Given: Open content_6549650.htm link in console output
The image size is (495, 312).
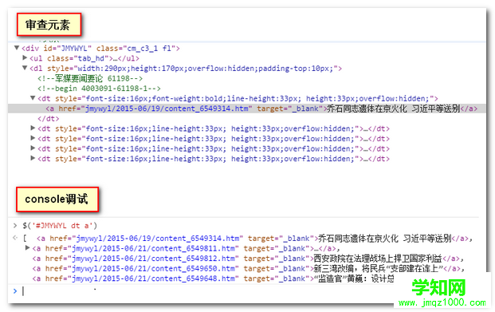Looking at the screenshot, I should 154,269.
